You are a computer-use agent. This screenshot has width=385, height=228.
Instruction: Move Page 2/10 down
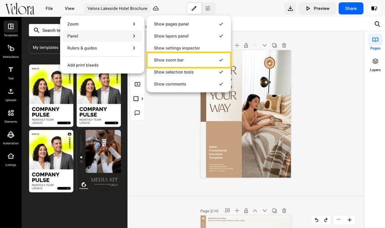tap(265, 211)
